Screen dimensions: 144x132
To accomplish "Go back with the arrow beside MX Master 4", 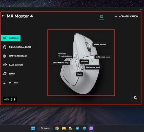I will 3,16.
